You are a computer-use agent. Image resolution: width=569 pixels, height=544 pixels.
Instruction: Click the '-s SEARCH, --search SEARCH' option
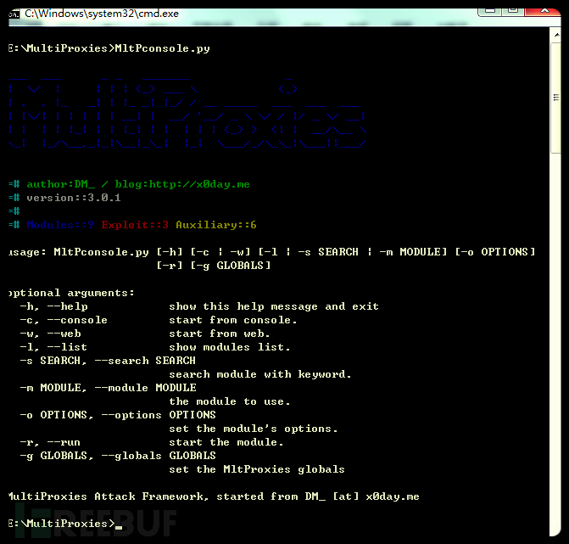click(x=108, y=361)
